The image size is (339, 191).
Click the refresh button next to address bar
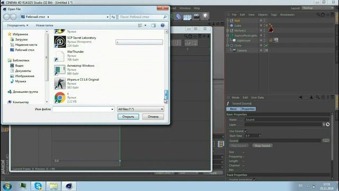(x=113, y=17)
